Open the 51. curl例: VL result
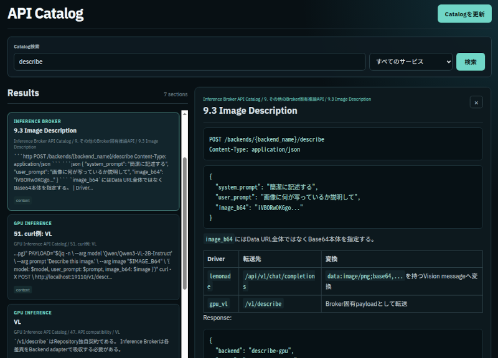 (93, 257)
